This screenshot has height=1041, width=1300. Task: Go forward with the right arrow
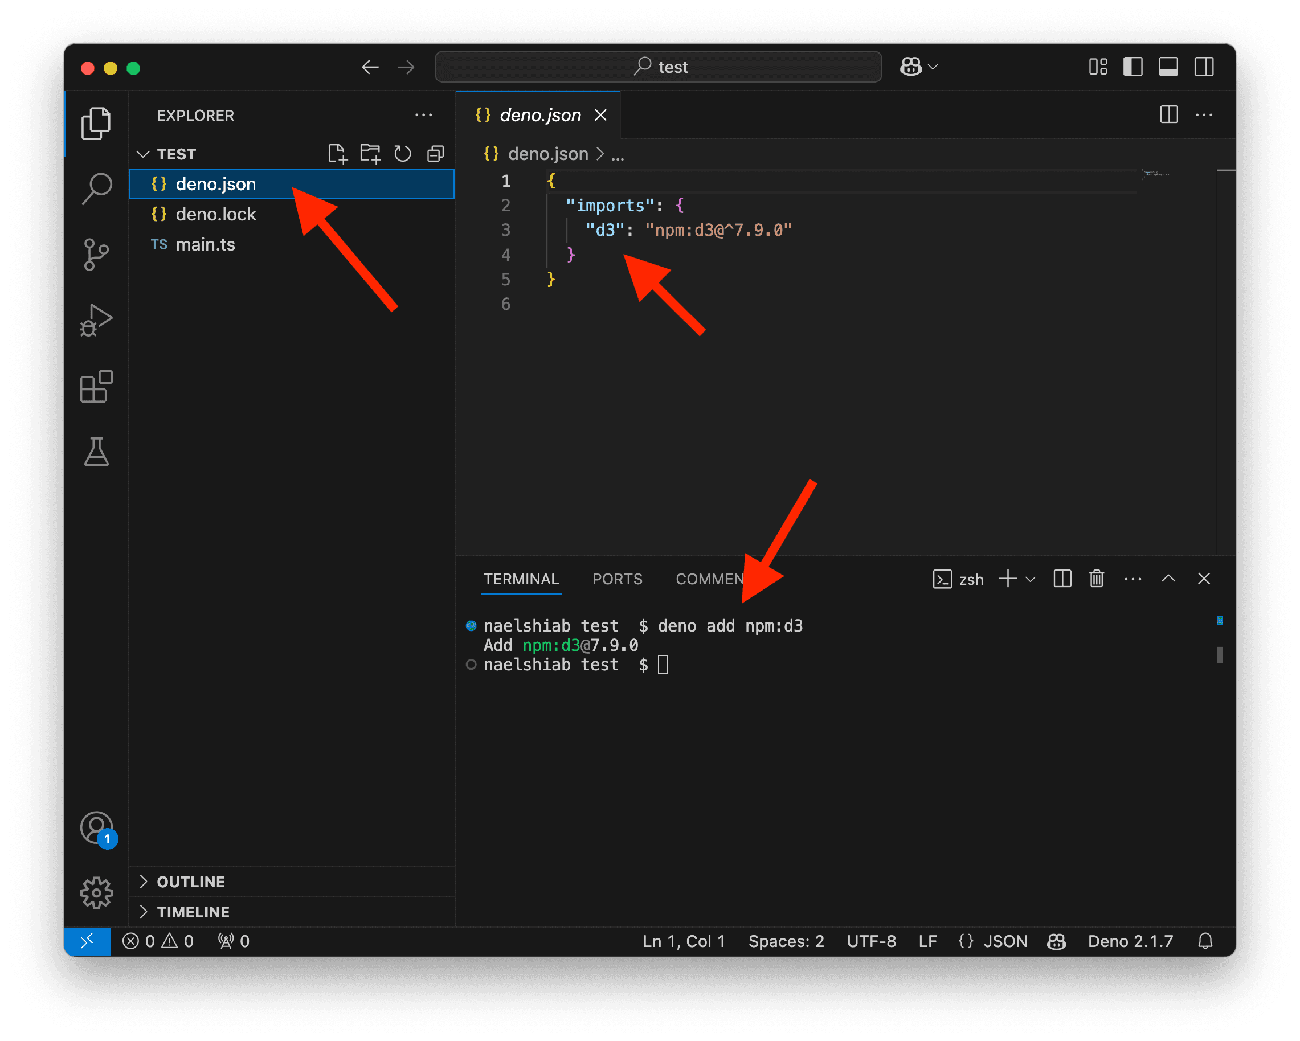406,67
